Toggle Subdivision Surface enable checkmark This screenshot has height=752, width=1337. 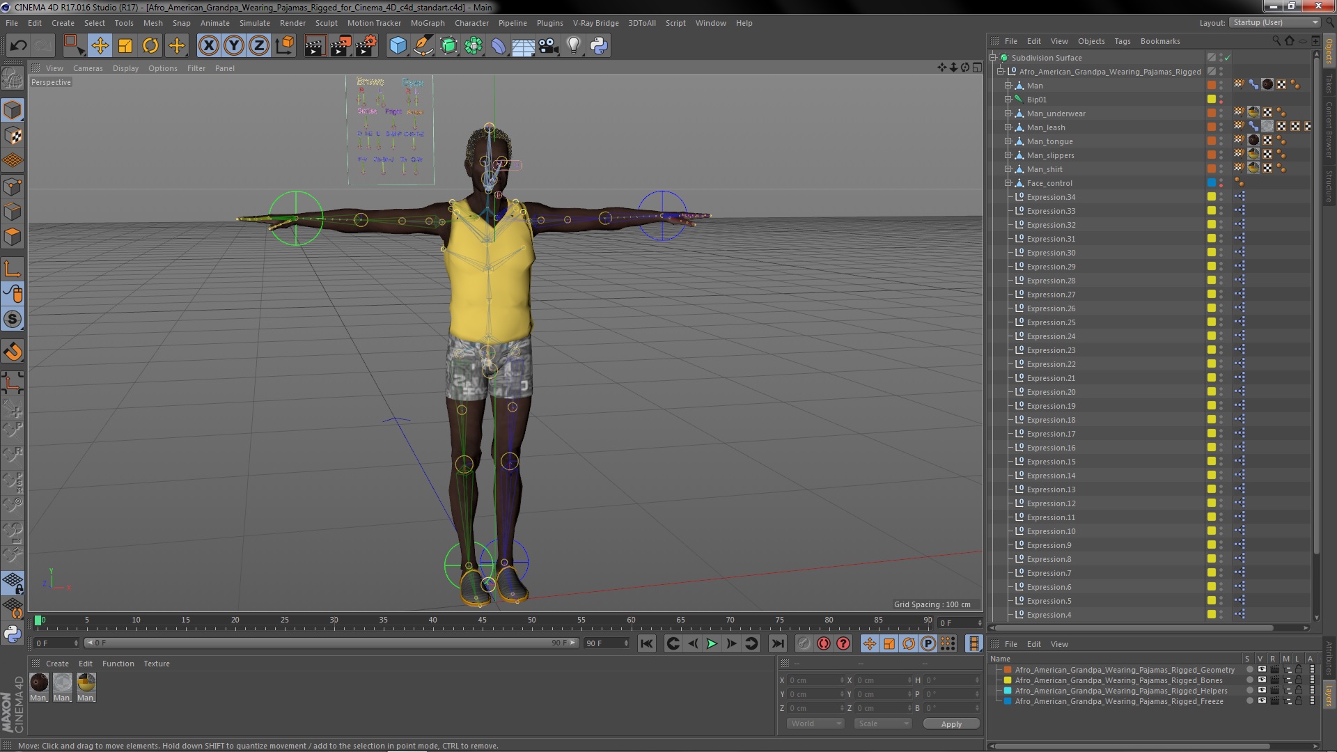pyautogui.click(x=1228, y=58)
